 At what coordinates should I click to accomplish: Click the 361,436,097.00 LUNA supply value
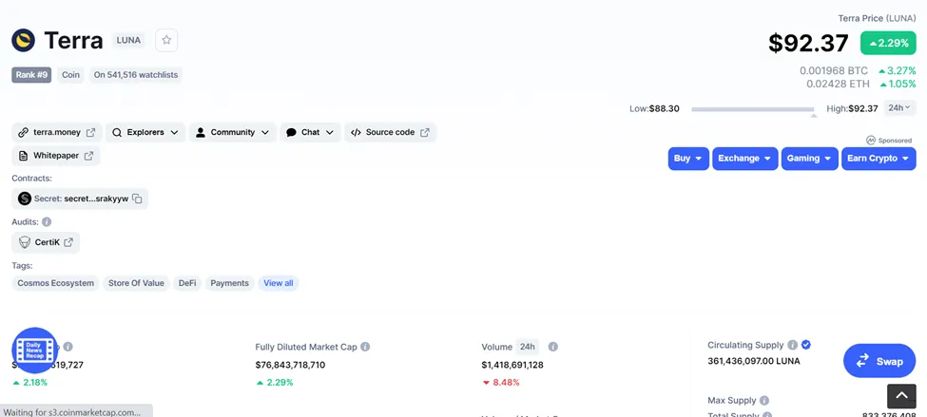(754, 361)
